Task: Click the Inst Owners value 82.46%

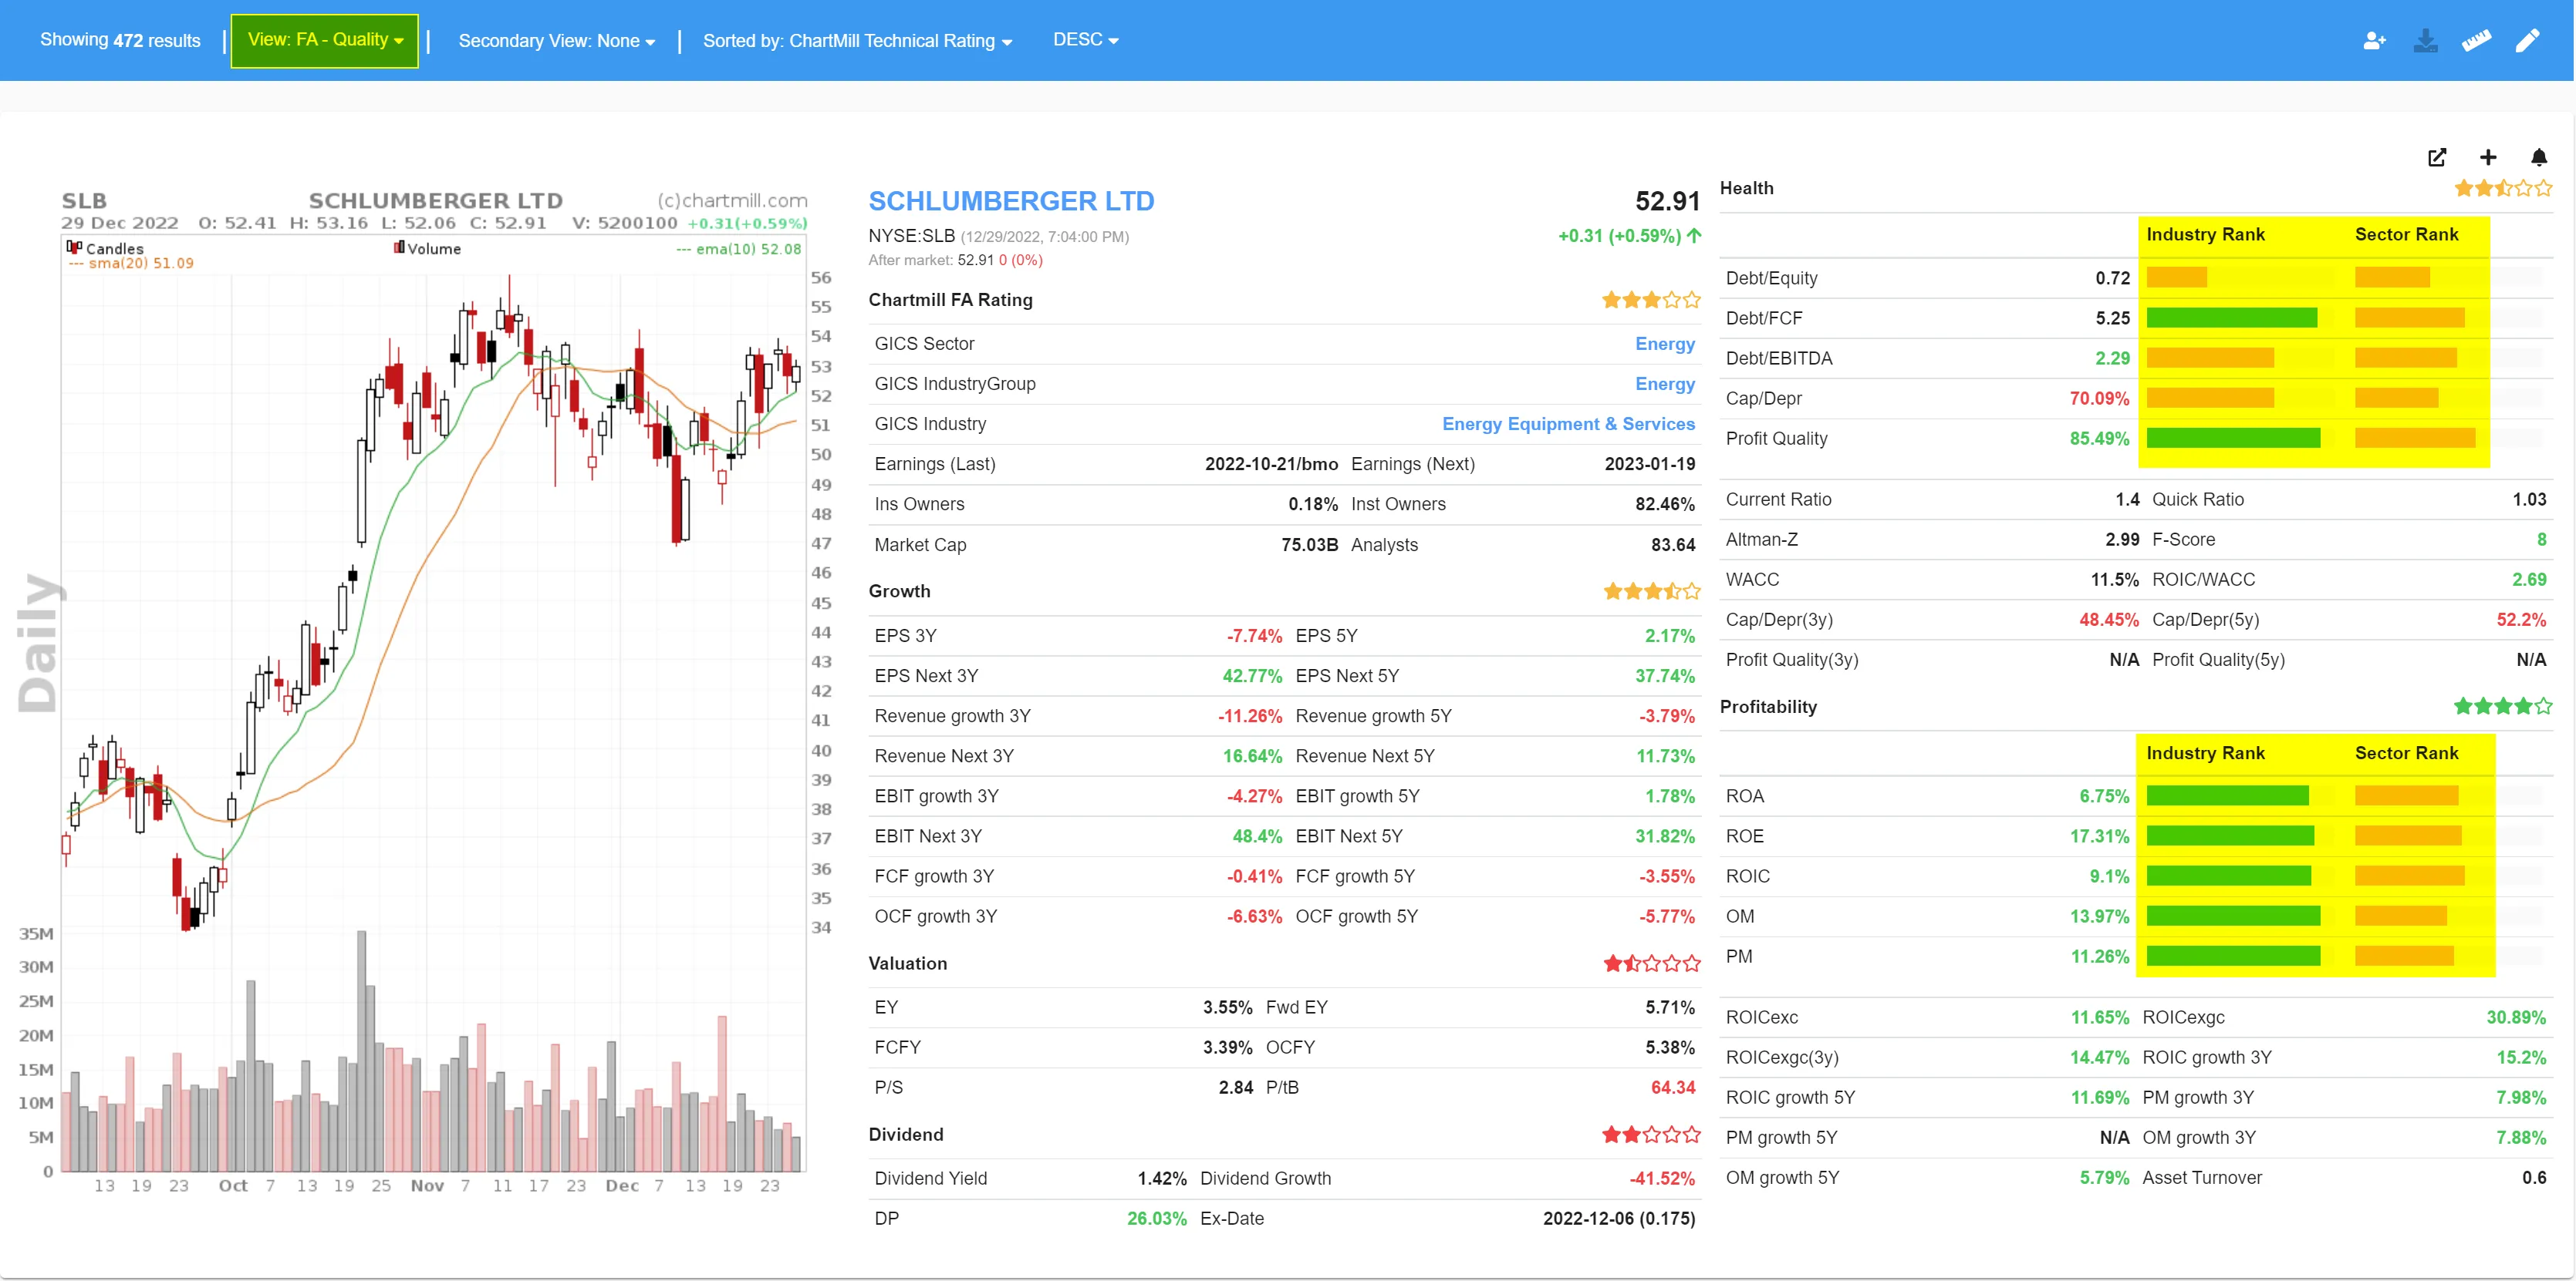Action: 1664,503
